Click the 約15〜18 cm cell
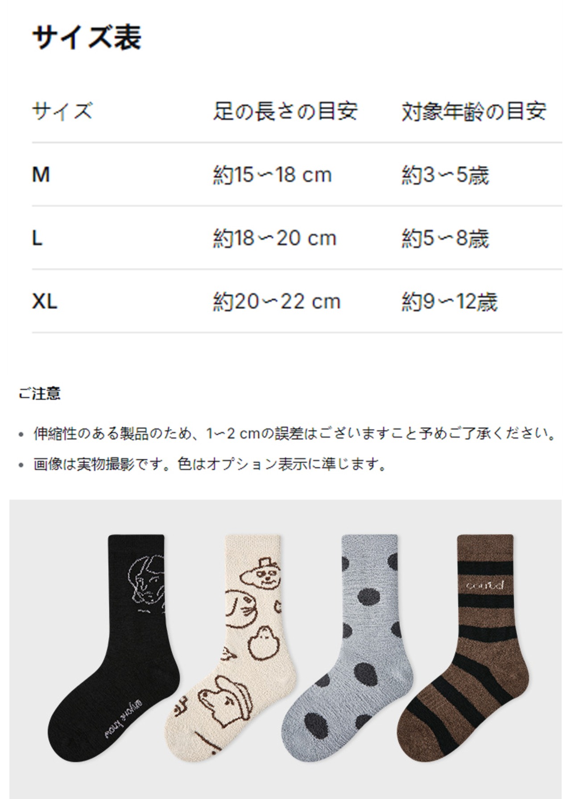The image size is (571, 799). [x=272, y=175]
